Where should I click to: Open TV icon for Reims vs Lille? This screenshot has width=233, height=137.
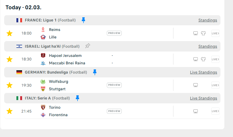[x=195, y=33]
